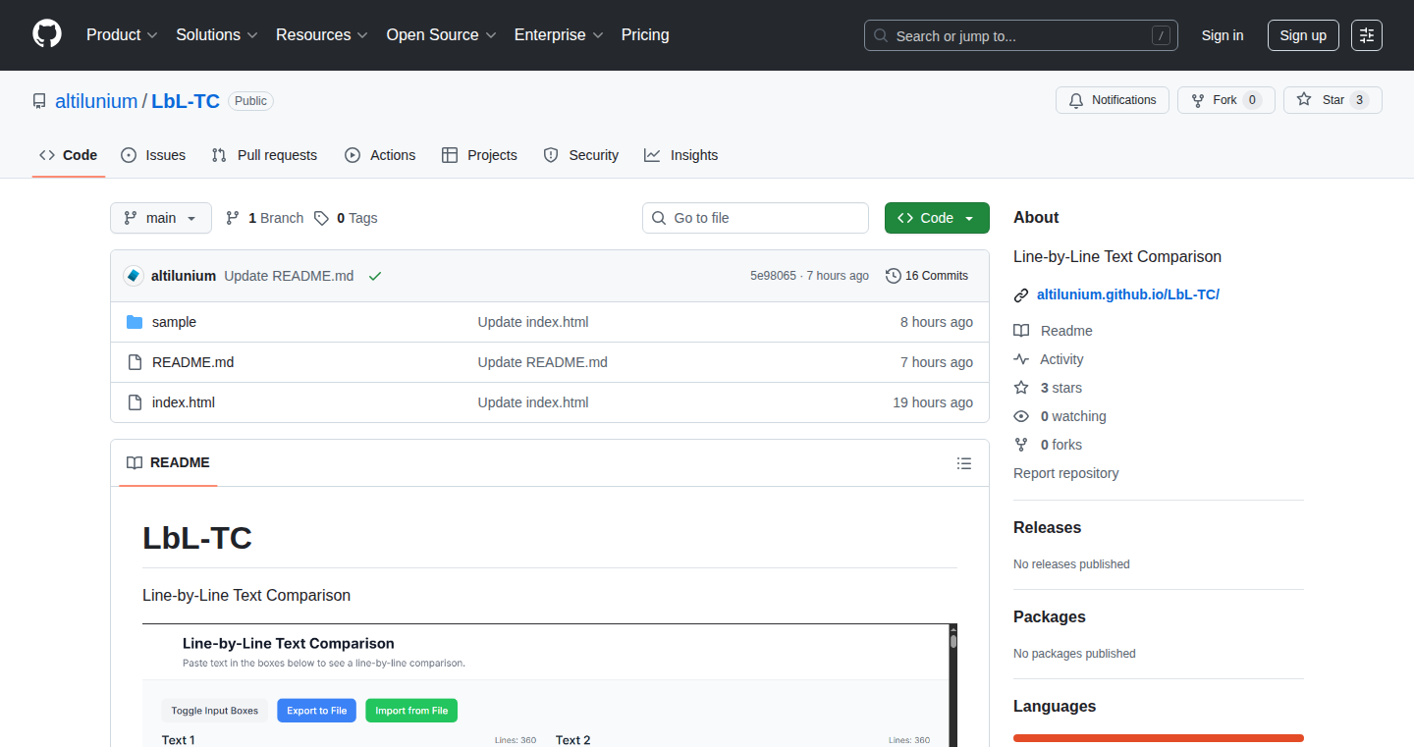The height and width of the screenshot is (747, 1414).
Task: Open the Pricing page
Action: pos(645,35)
